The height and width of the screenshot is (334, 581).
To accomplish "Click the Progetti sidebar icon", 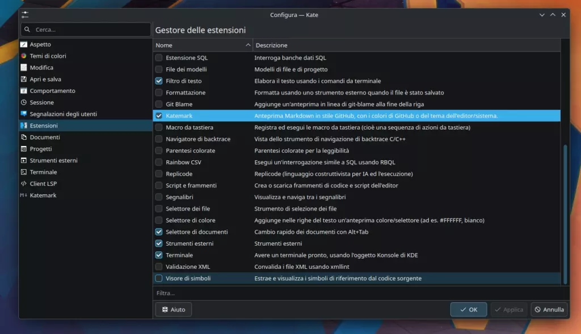I will point(24,149).
